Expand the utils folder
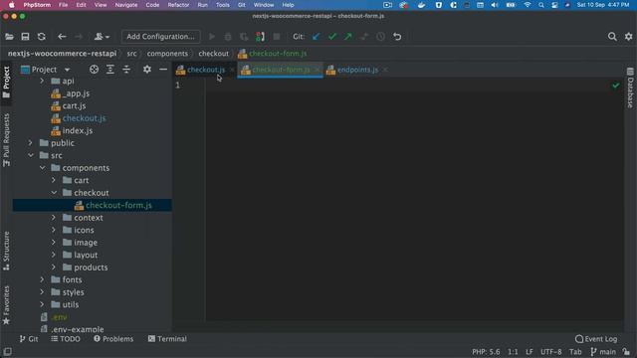The height and width of the screenshot is (358, 637). [x=42, y=304]
